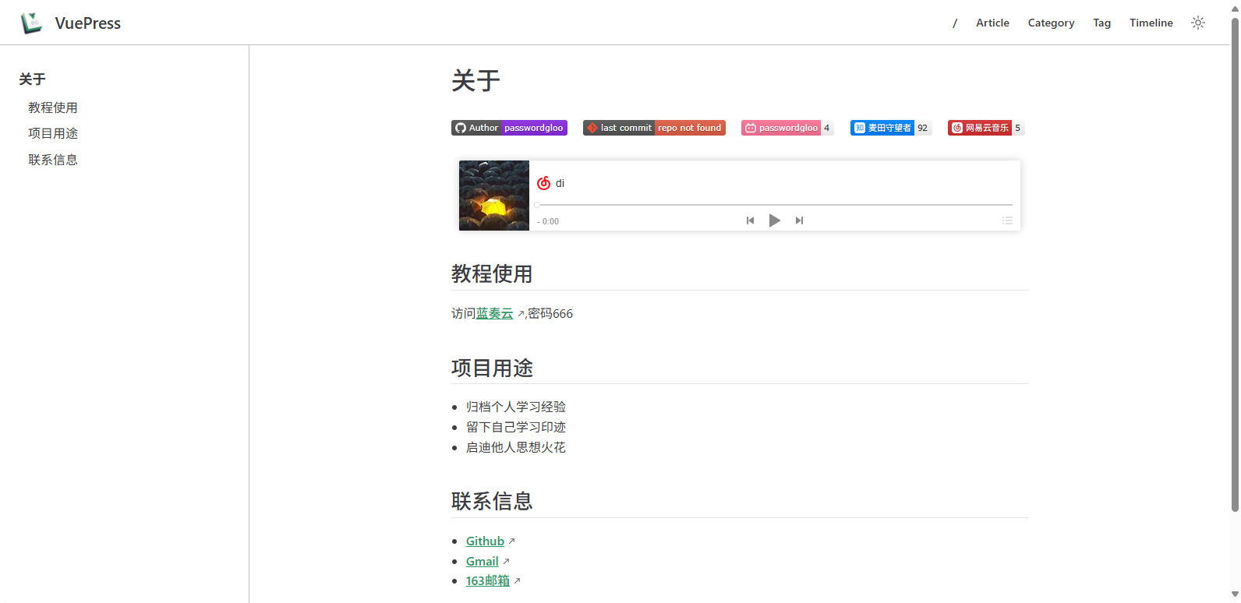Click the scrollbar up arrow
Viewport: 1241px width, 603px height.
tap(1235, 8)
